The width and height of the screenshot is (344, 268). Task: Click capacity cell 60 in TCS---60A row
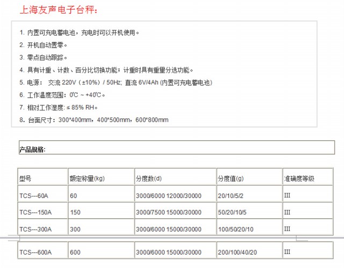[74, 196]
